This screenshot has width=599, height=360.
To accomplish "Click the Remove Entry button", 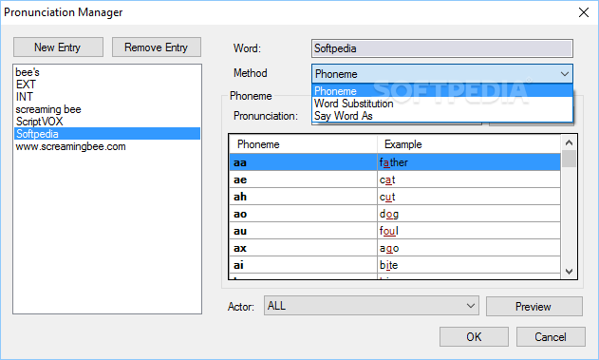I will coord(157,47).
